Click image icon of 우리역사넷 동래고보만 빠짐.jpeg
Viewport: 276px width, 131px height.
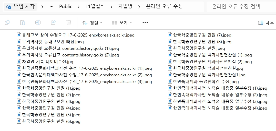pyautogui.click(x=19, y=41)
